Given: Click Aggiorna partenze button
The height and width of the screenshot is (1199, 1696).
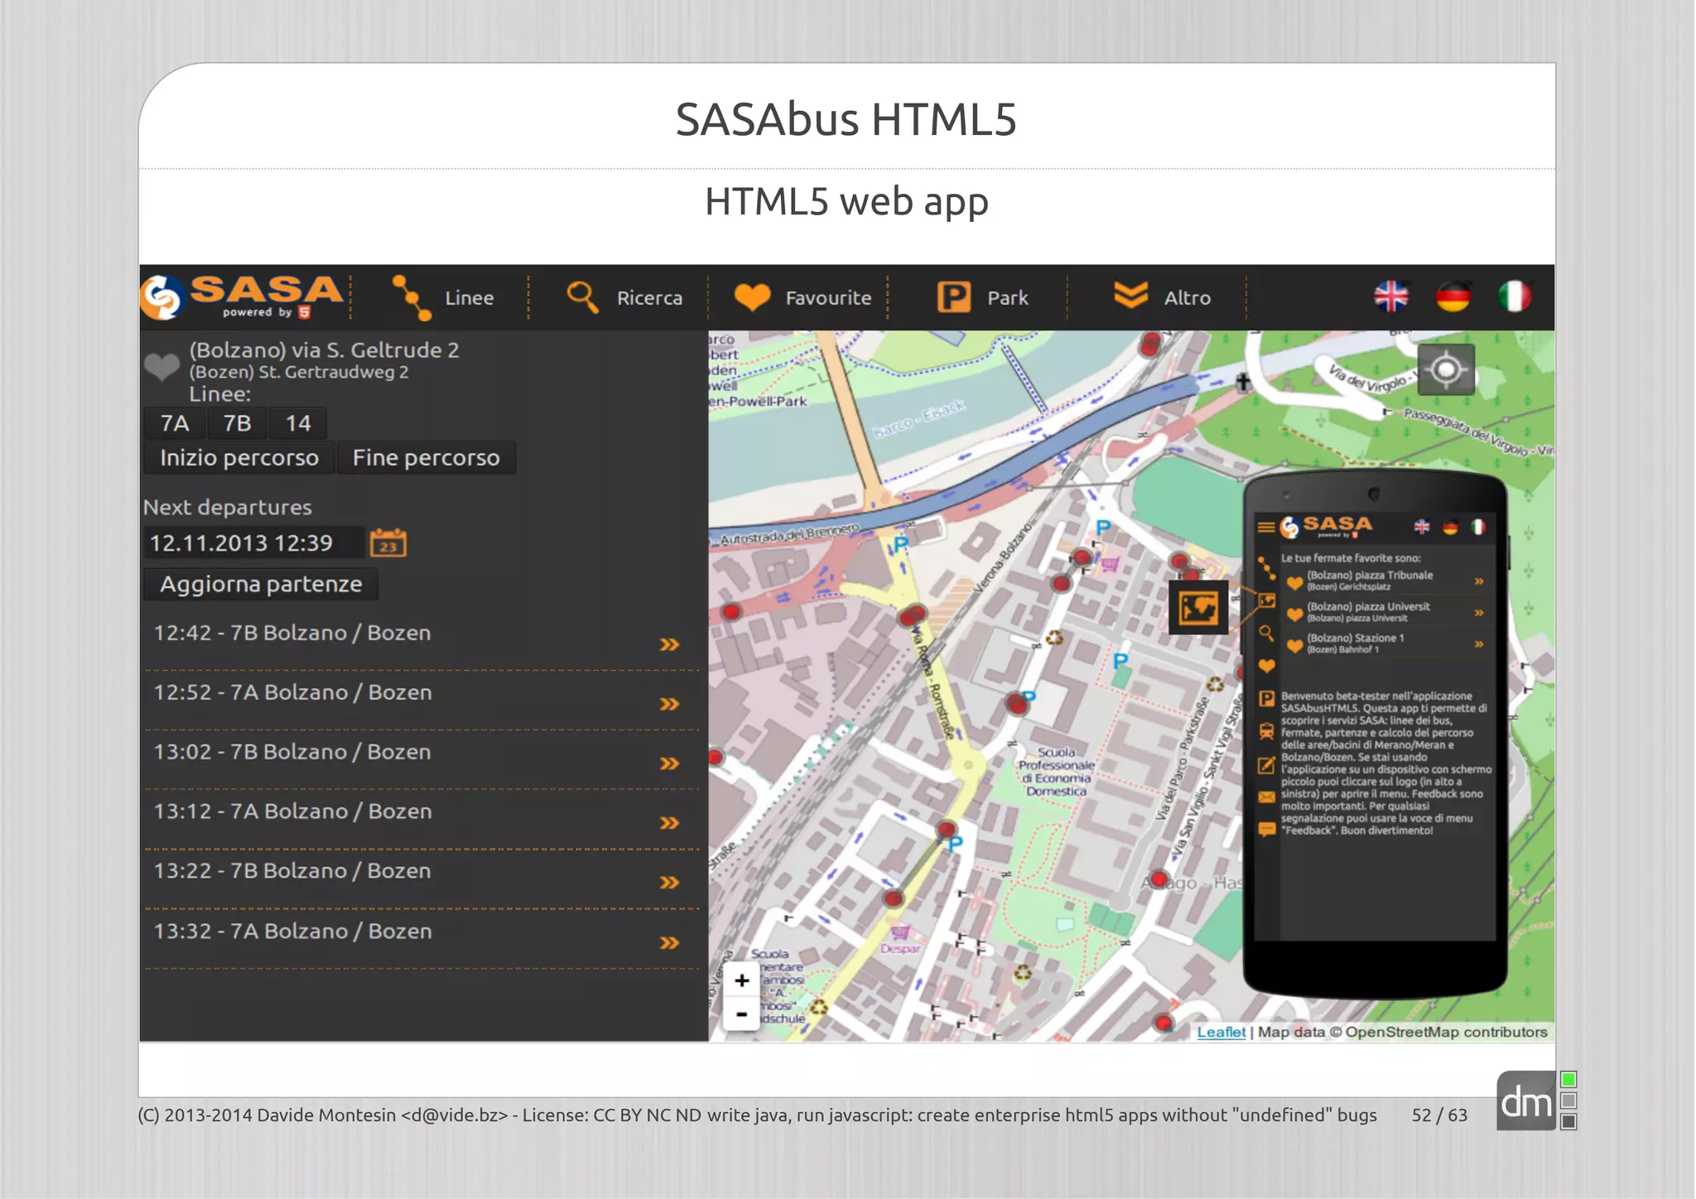Looking at the screenshot, I should coord(261,585).
